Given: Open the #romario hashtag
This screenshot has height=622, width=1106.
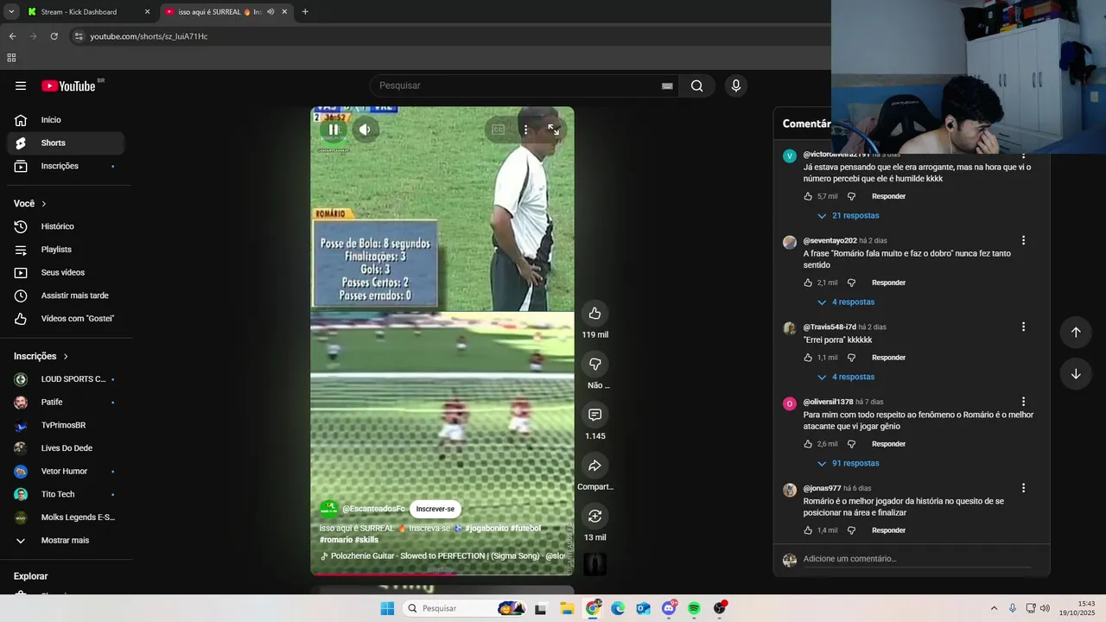Looking at the screenshot, I should click(x=335, y=539).
